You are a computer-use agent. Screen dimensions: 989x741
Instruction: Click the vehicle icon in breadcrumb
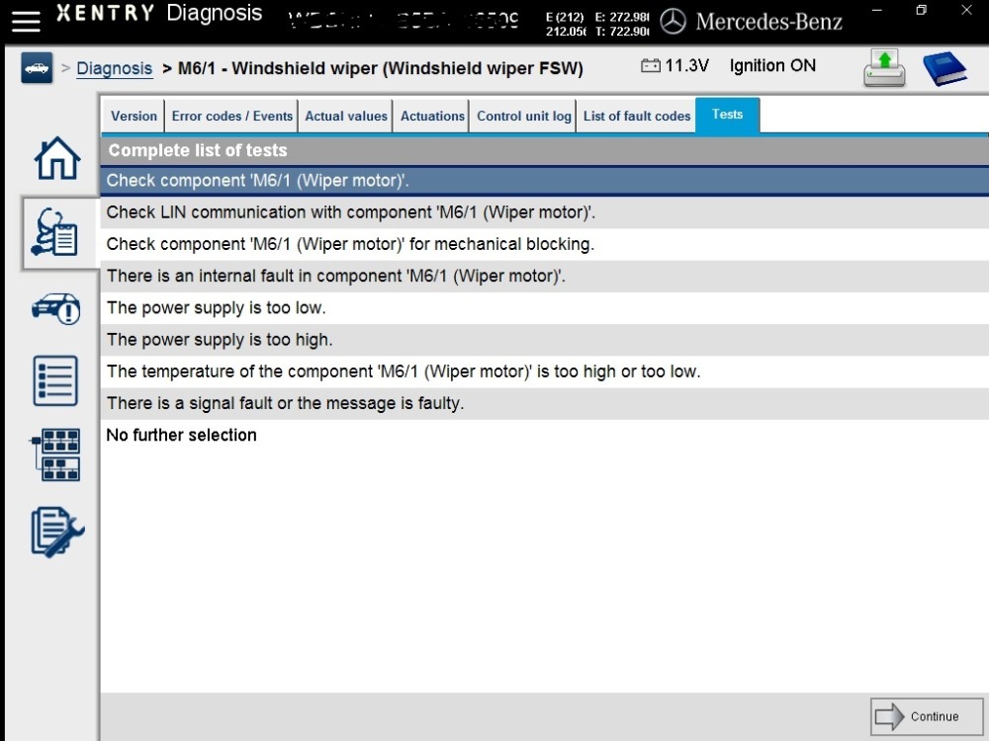[x=37, y=68]
